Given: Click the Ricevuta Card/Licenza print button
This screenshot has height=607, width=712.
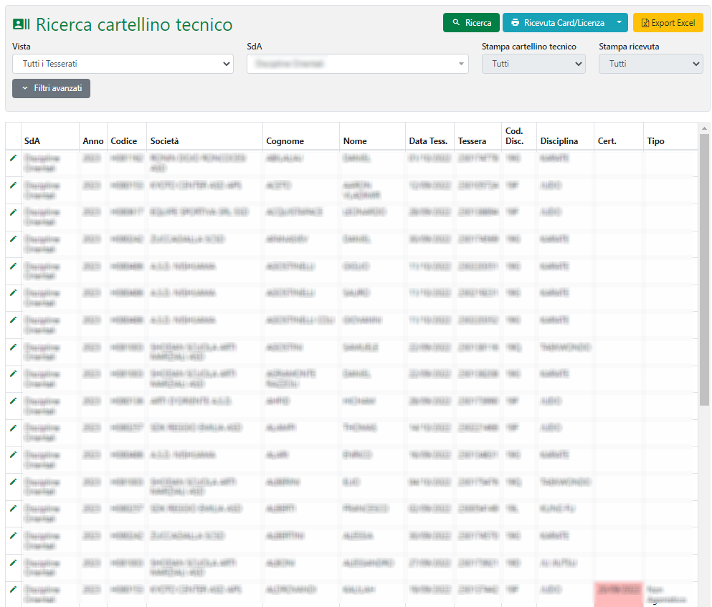Looking at the screenshot, I should (556, 23).
